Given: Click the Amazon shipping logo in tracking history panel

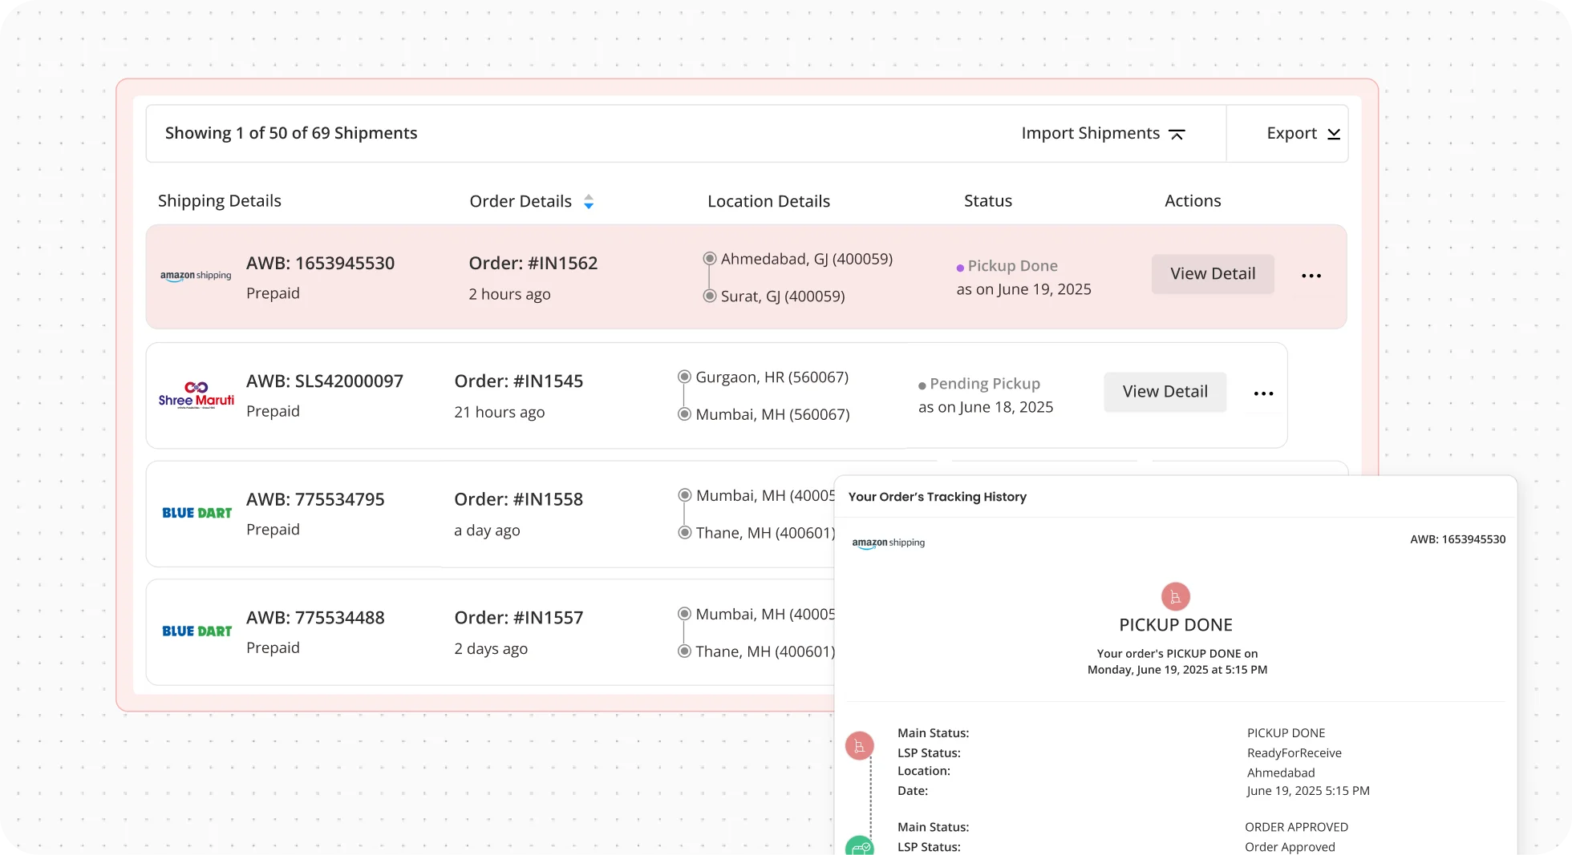Looking at the screenshot, I should point(888,542).
